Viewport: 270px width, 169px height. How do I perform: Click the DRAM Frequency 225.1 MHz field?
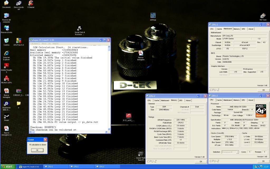pos(181,120)
